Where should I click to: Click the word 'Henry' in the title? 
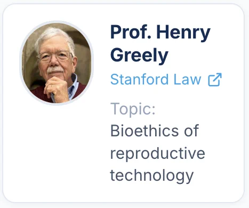183,34
